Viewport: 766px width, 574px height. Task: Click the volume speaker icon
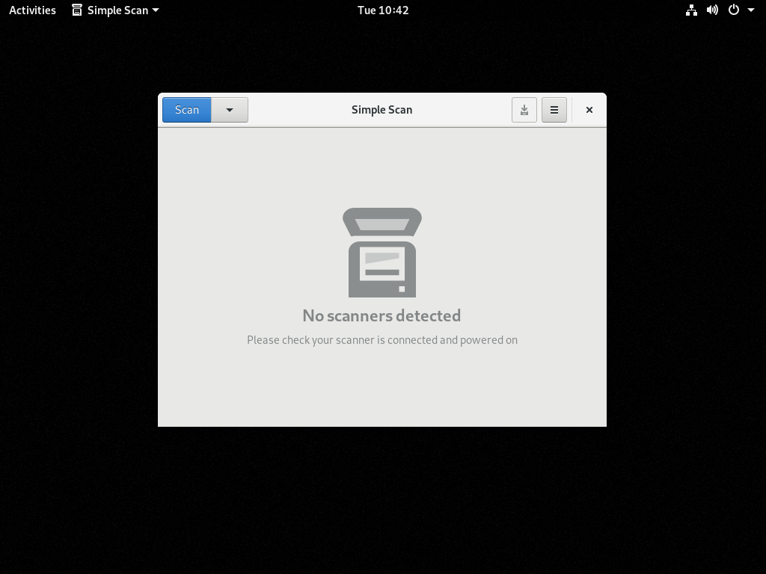tap(712, 10)
